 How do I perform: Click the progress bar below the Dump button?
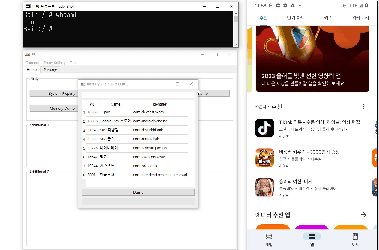pyautogui.click(x=138, y=201)
